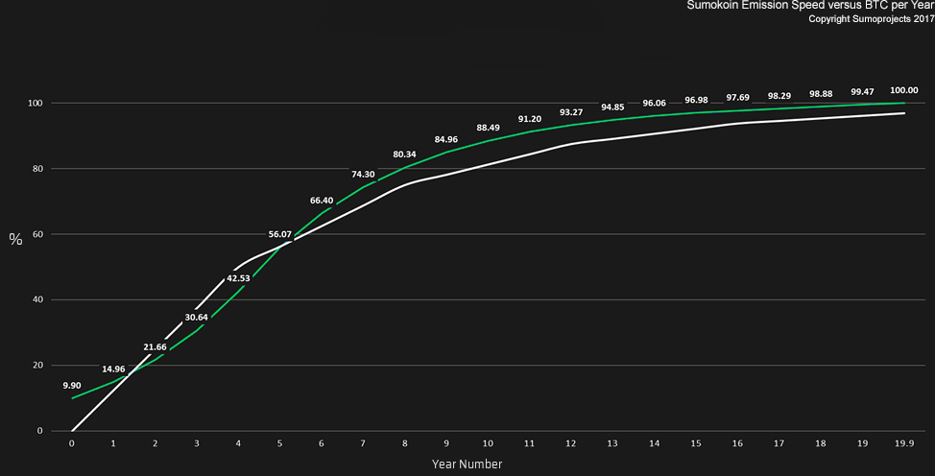Click the chart title 'Sumokoin Emission Speed versus BTC per Year'
Image resolution: width=935 pixels, height=476 pixels.
(811, 6)
